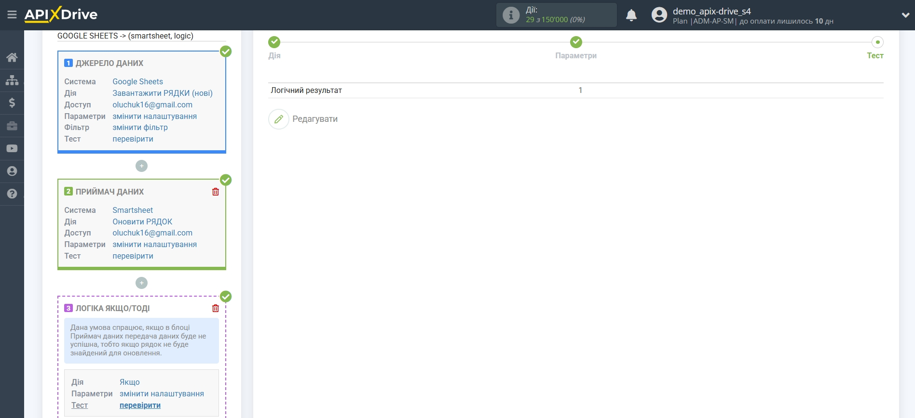Viewport: 915px width, 418px height.
Task: Open the help question mark icon
Action: tap(12, 194)
